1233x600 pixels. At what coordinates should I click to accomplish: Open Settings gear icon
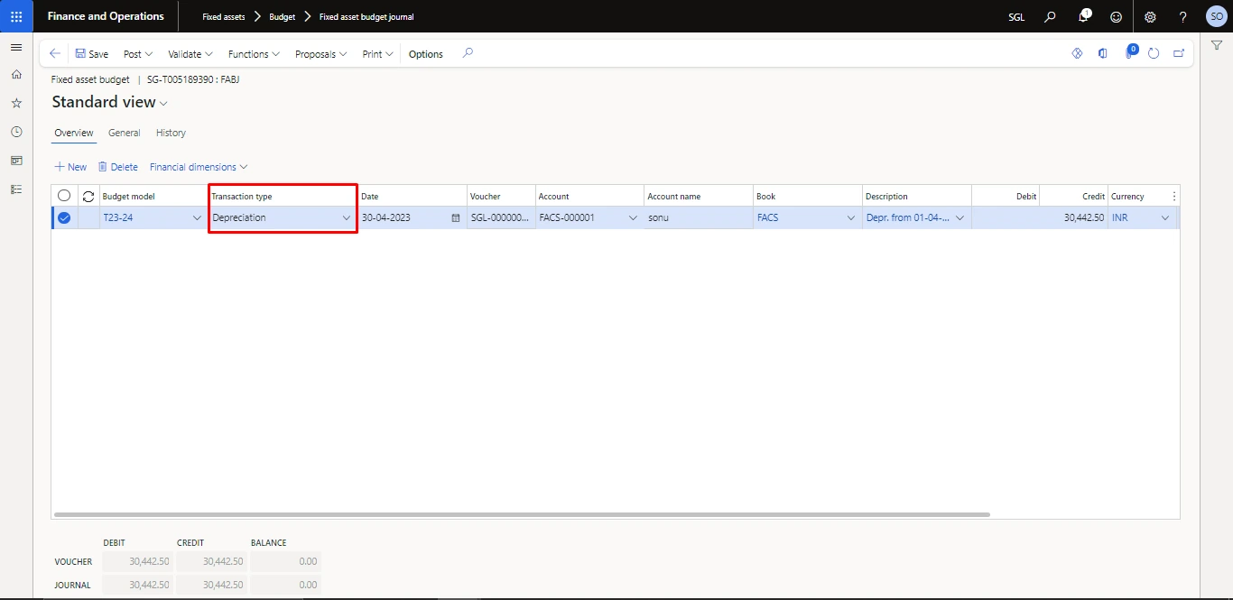pyautogui.click(x=1150, y=16)
